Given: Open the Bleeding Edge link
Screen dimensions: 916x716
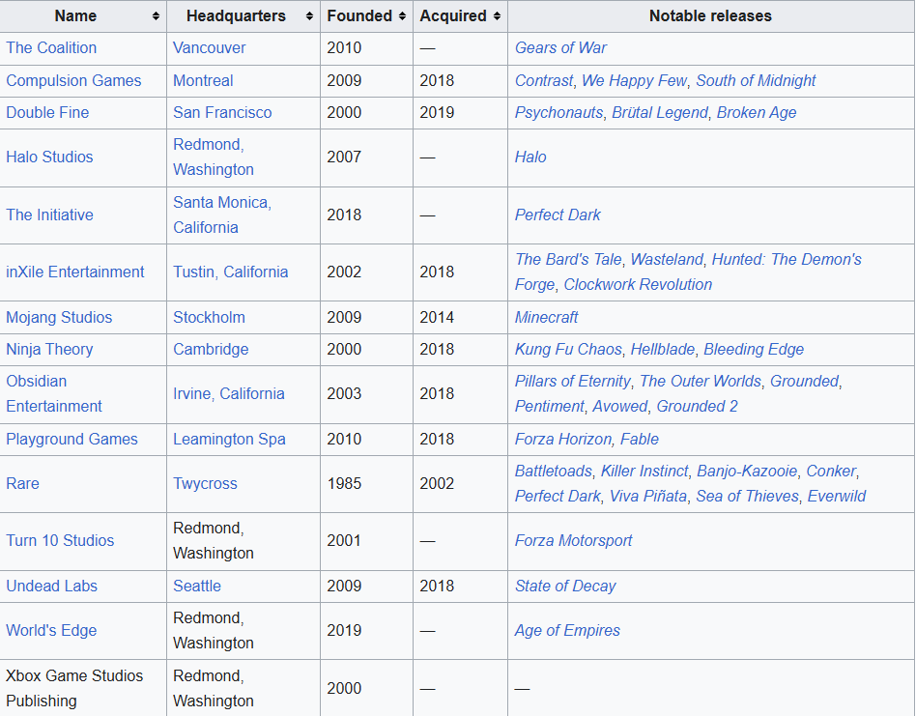Looking at the screenshot, I should click(x=754, y=349).
